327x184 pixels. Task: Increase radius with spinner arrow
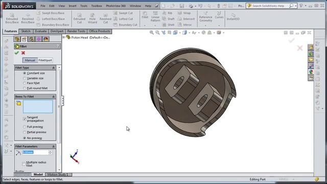pos(50,151)
